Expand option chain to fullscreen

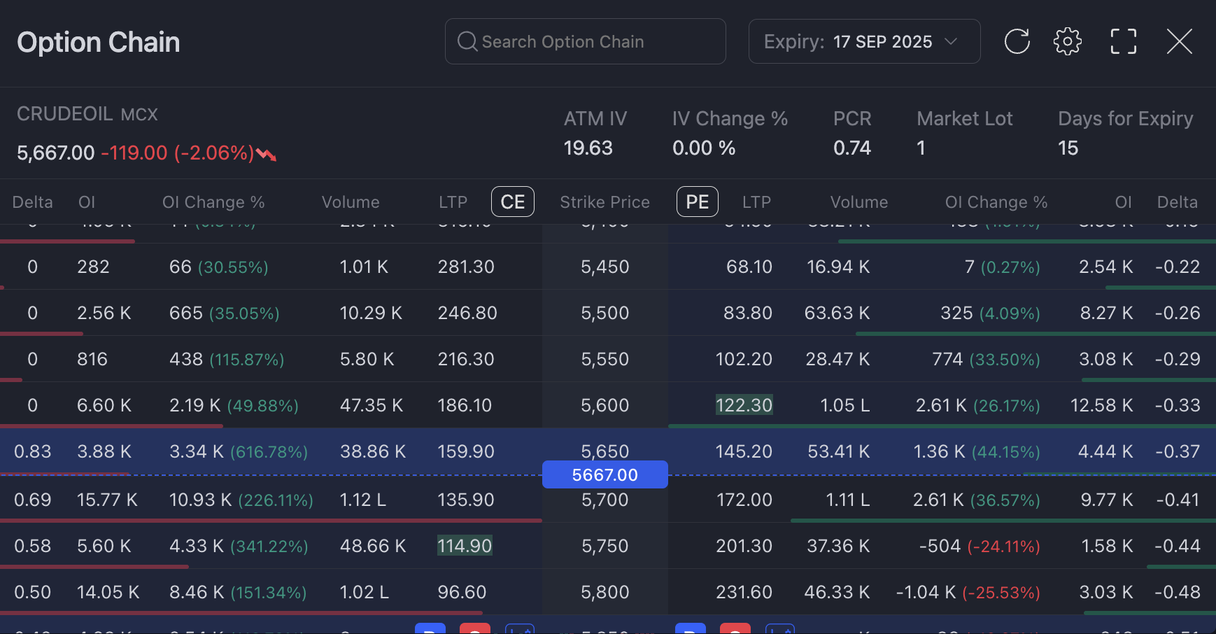pos(1123,41)
